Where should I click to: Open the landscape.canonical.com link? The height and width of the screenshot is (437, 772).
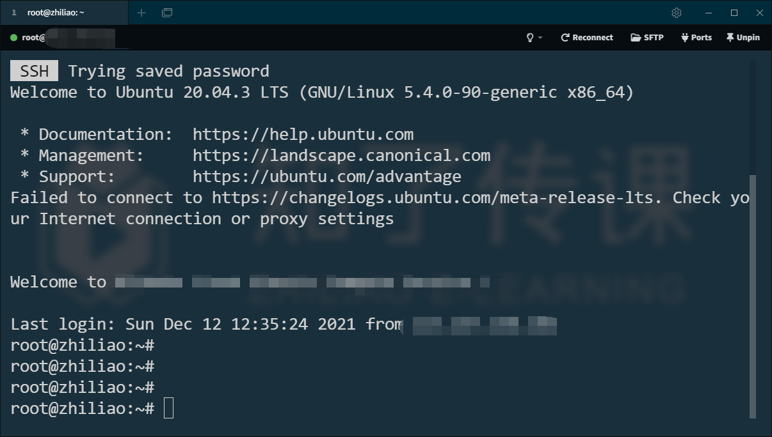pyautogui.click(x=341, y=155)
